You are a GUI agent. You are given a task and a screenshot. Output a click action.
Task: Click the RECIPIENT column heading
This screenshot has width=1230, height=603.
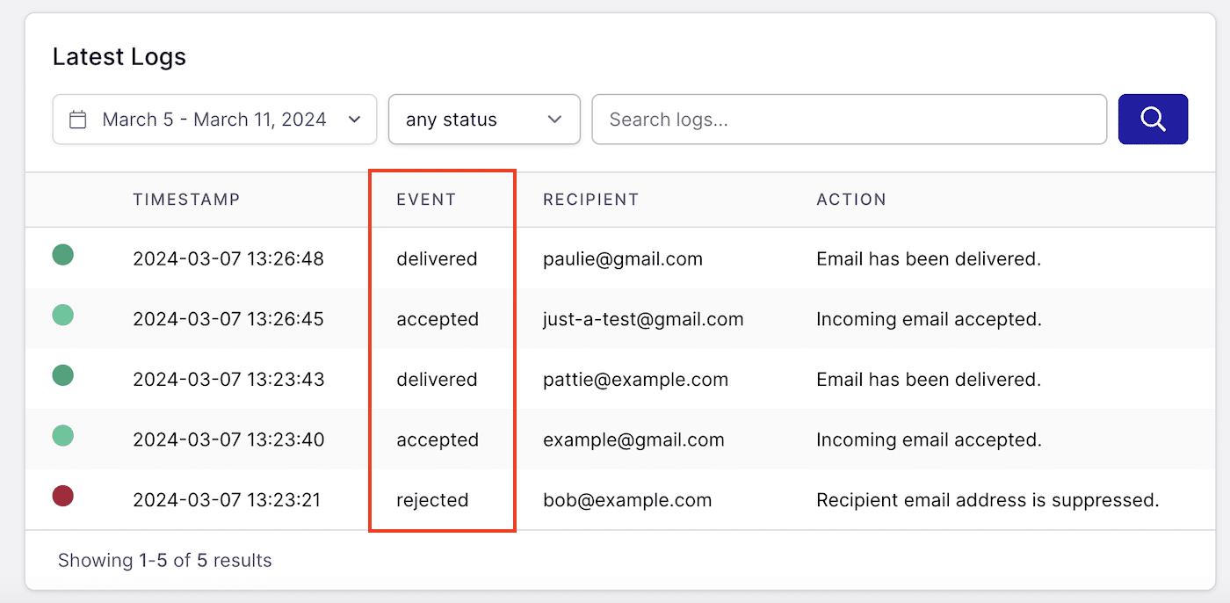(x=590, y=200)
